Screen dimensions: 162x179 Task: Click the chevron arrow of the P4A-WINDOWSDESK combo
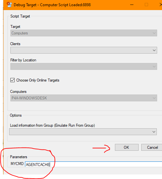(154, 98)
